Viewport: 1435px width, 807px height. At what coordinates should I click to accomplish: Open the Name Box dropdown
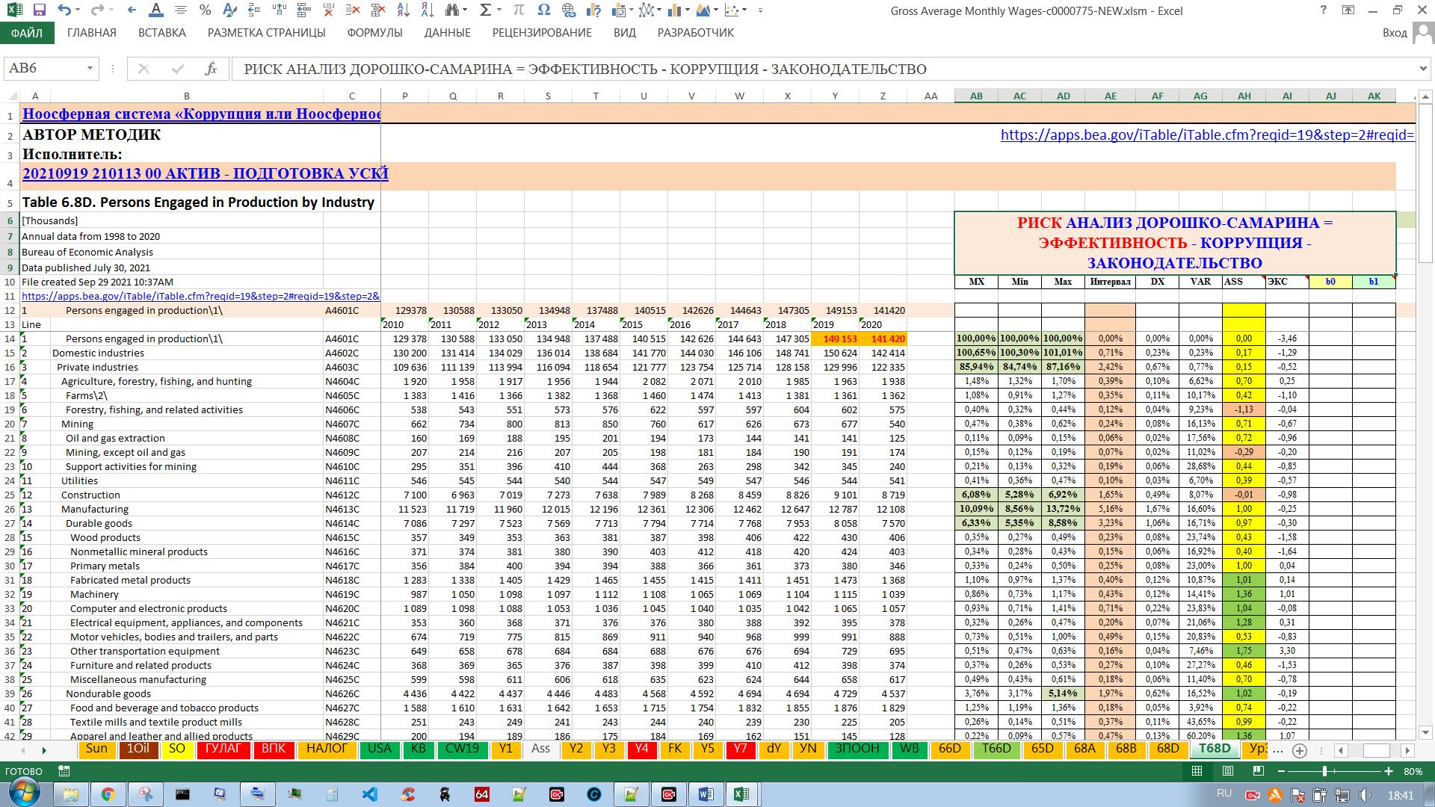pyautogui.click(x=90, y=69)
